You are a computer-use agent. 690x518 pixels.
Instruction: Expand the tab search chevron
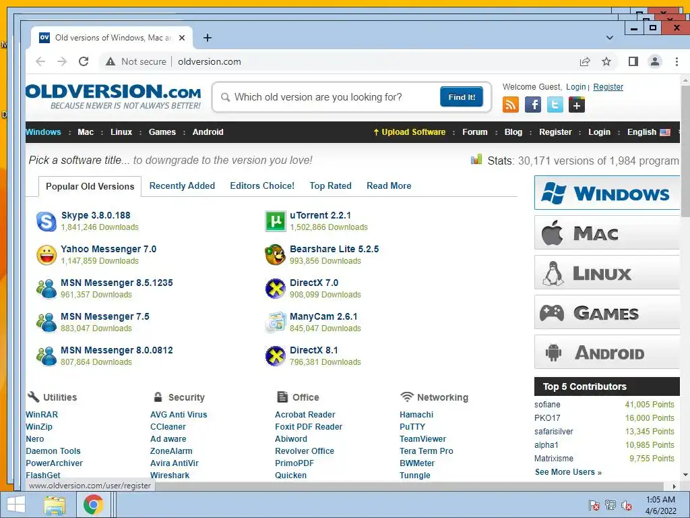(609, 38)
